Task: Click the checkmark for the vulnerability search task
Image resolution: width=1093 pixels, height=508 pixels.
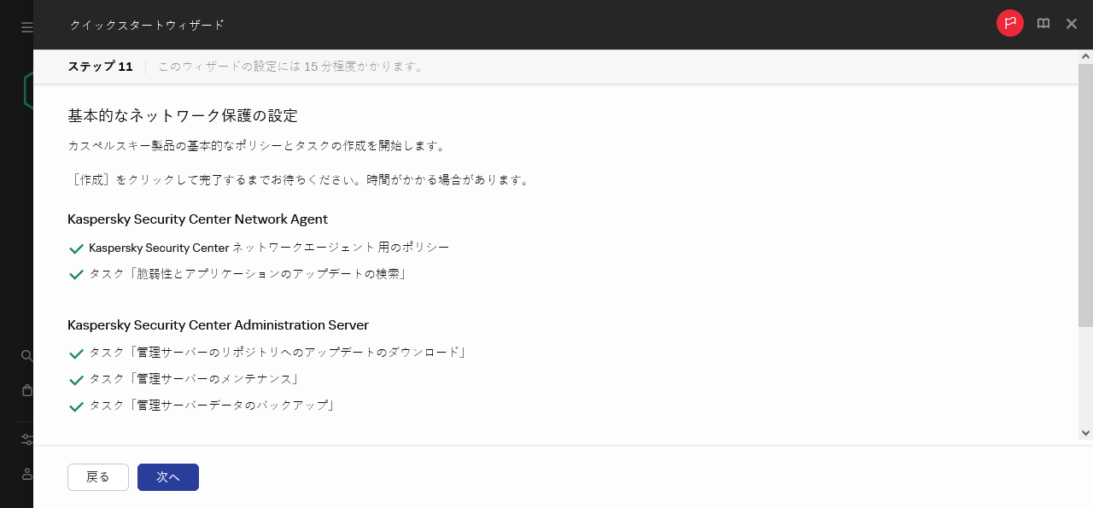Action: (76, 275)
